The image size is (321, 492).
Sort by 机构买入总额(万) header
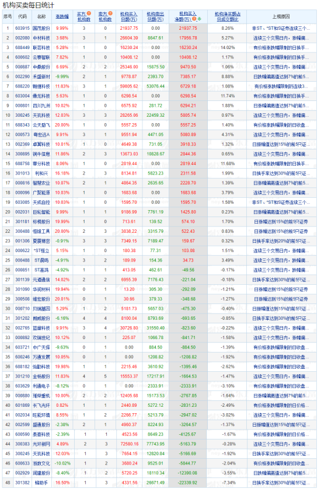128,16
